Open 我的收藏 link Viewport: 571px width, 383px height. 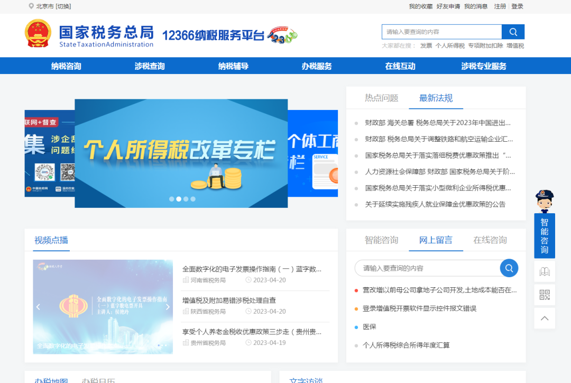point(421,6)
